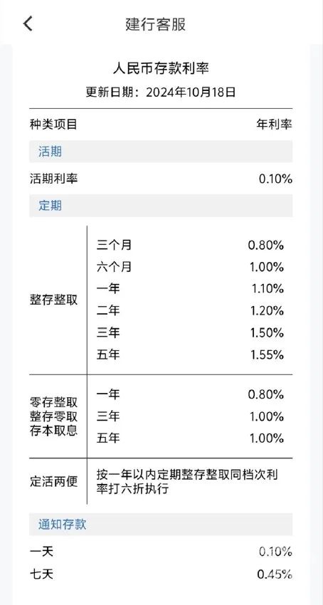Screen dimensions: 323x605
Task: Tap the 人民币存款利率 heading
Action: tap(161, 68)
